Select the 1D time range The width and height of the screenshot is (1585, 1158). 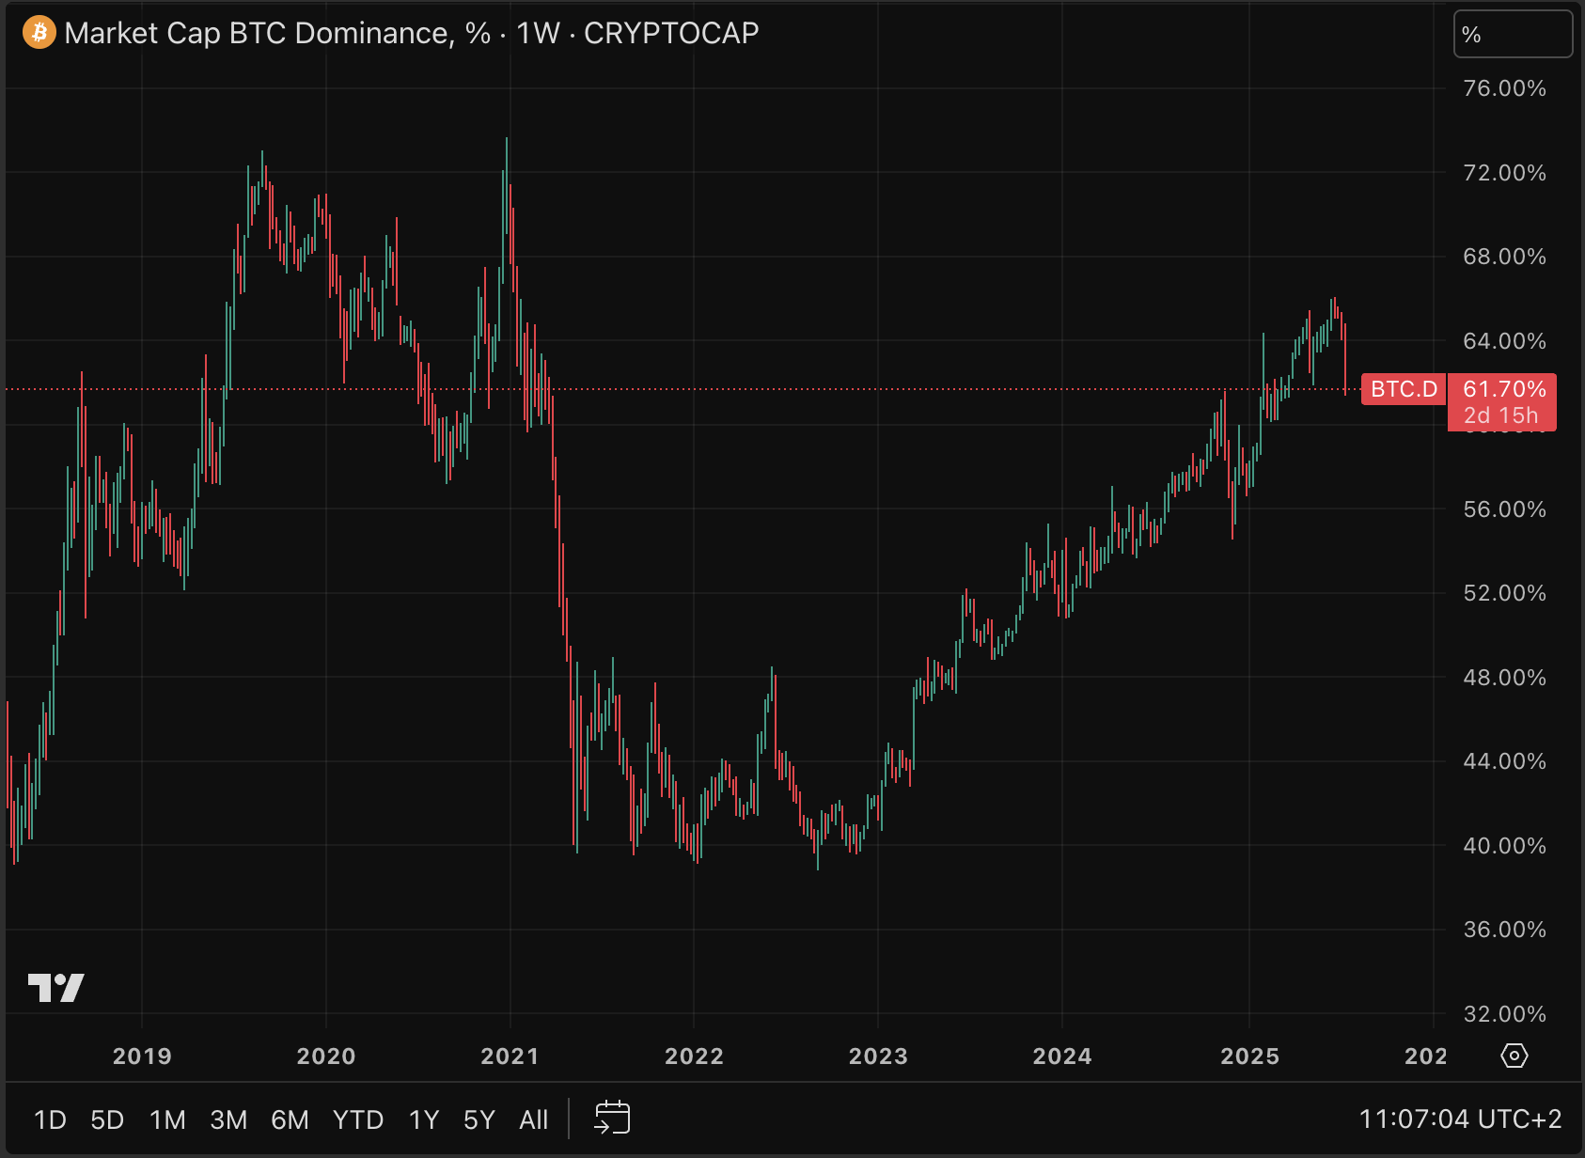coord(50,1119)
